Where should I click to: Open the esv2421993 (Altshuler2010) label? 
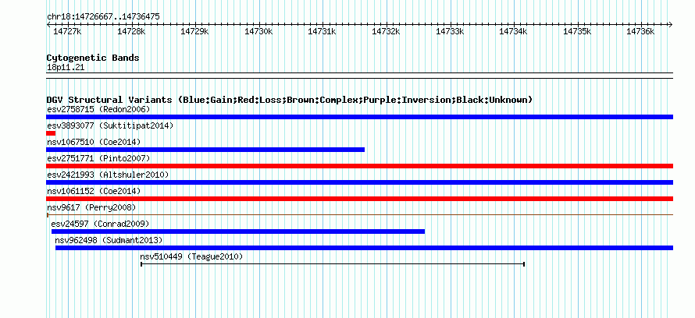click(108, 175)
